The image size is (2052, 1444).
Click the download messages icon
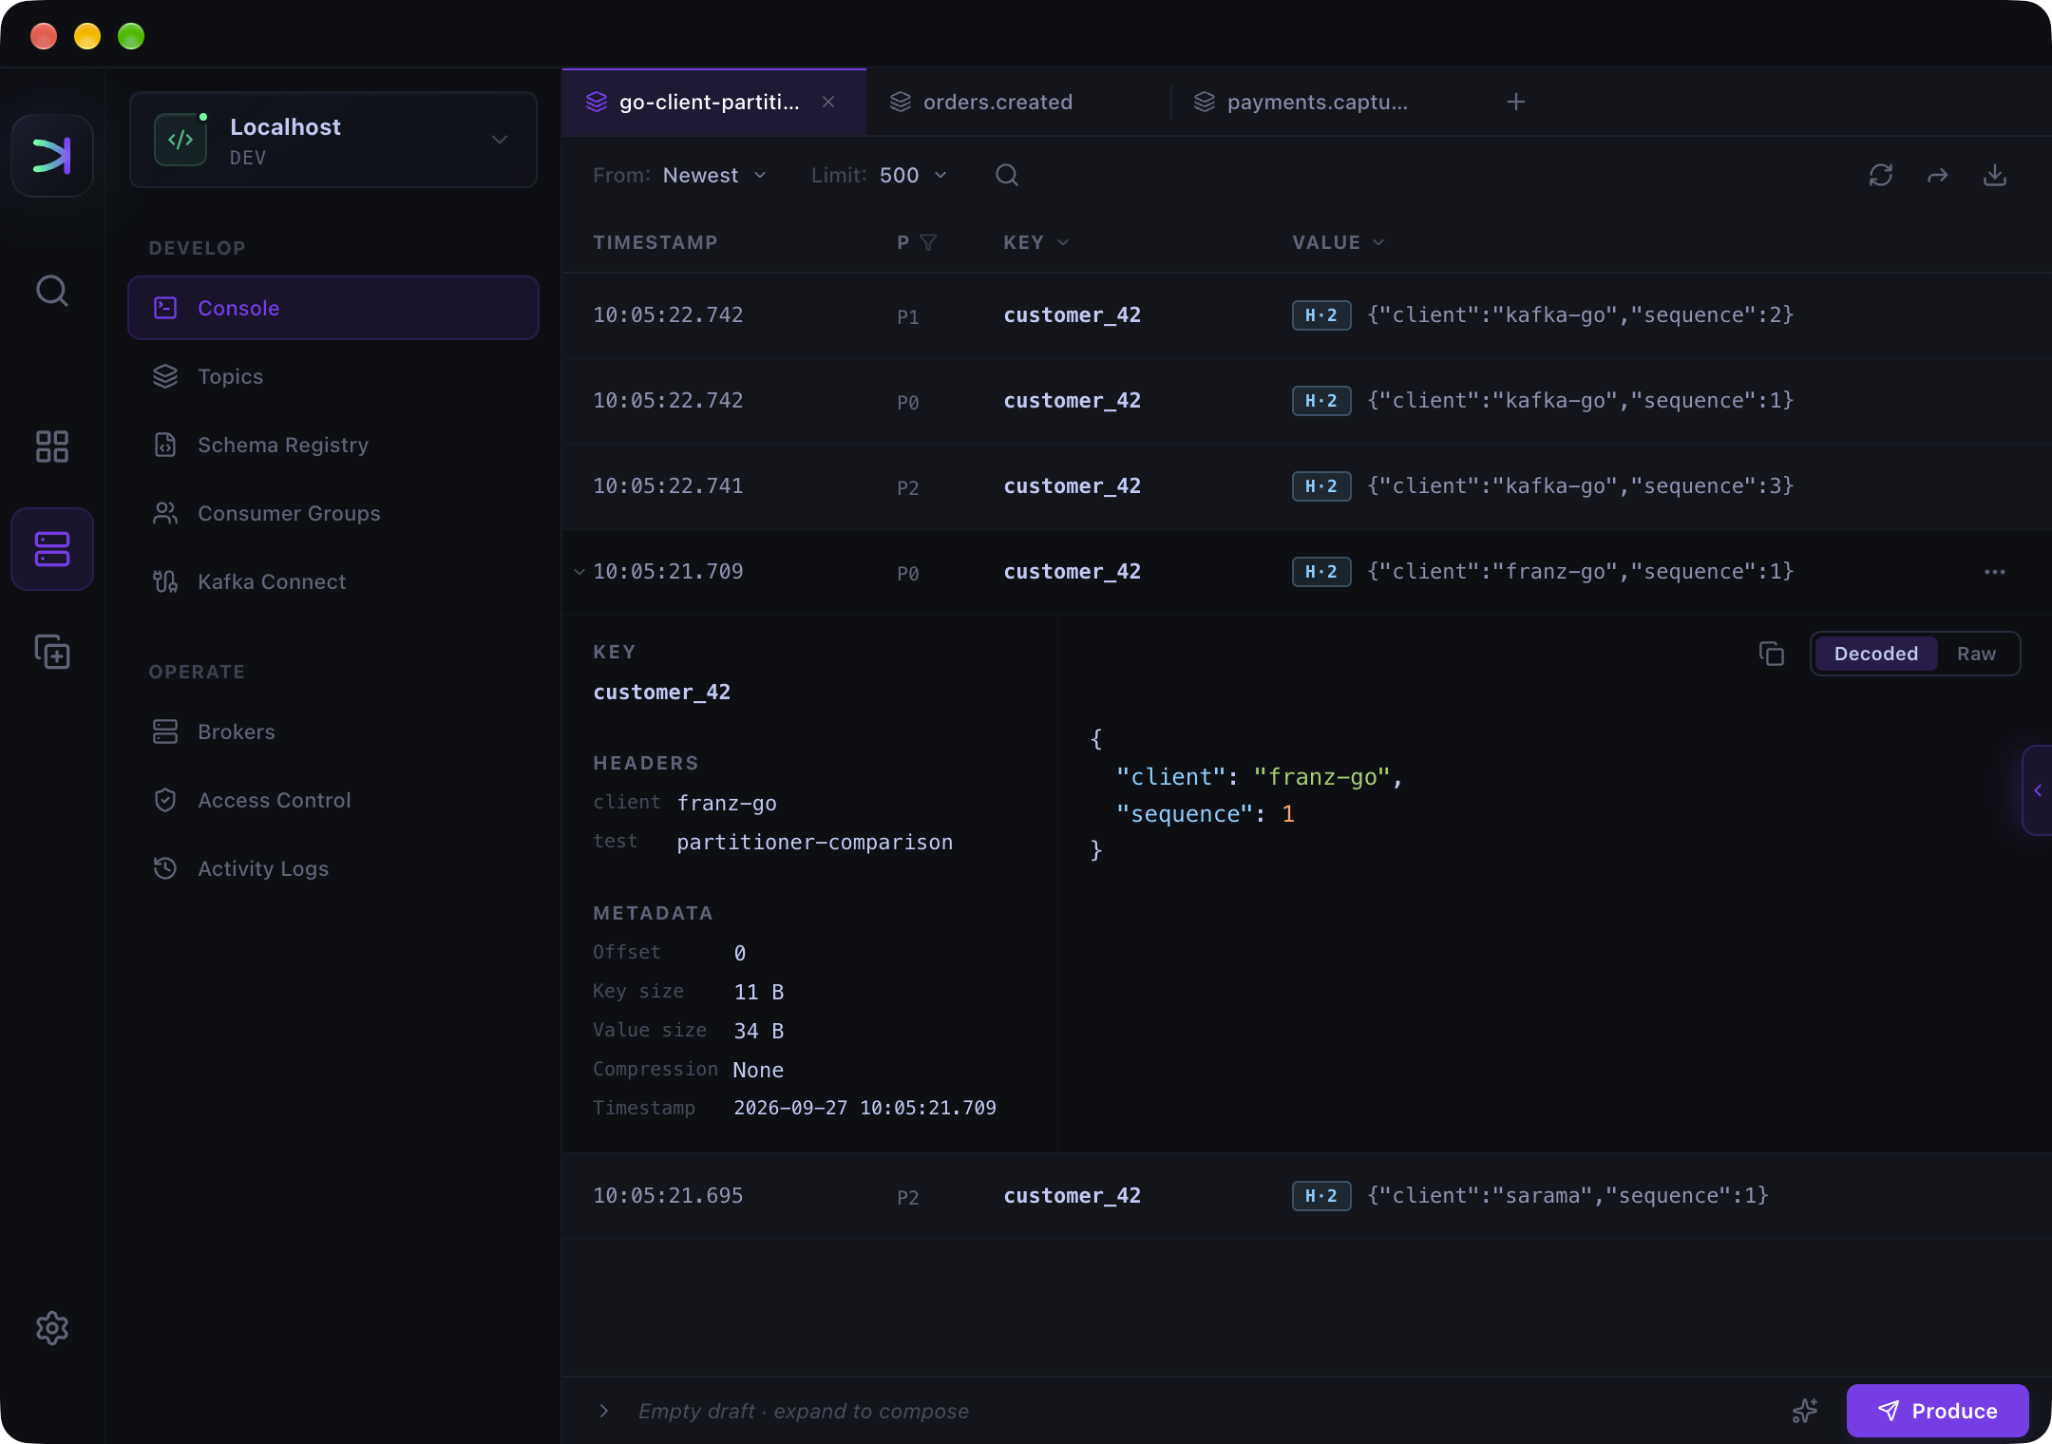[1995, 175]
